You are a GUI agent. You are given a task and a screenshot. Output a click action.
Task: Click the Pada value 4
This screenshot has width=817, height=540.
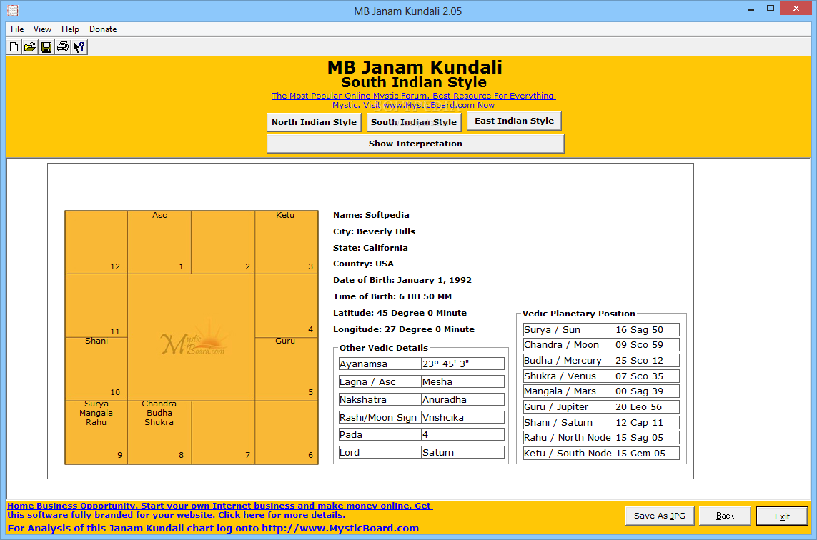462,434
